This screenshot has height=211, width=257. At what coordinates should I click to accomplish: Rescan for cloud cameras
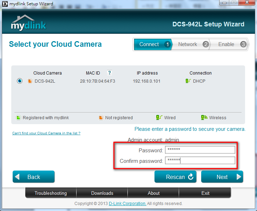[x=176, y=177]
